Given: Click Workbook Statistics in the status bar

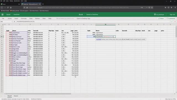Looking at the screenshot, I should 36,99.
